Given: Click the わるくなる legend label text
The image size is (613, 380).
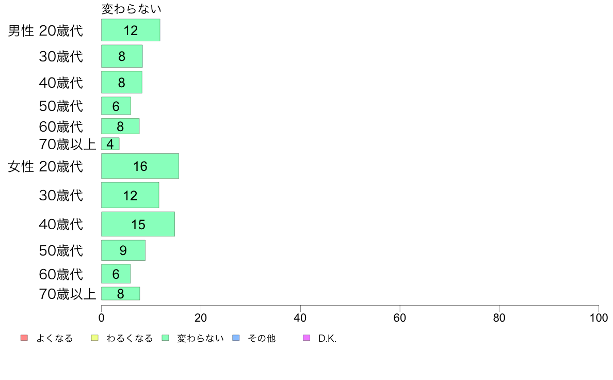Looking at the screenshot, I should [130, 338].
